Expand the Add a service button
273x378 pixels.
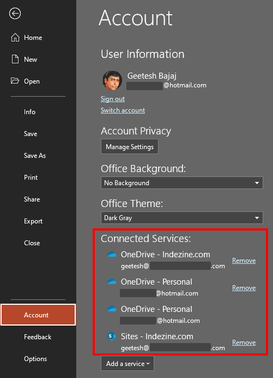pos(128,363)
